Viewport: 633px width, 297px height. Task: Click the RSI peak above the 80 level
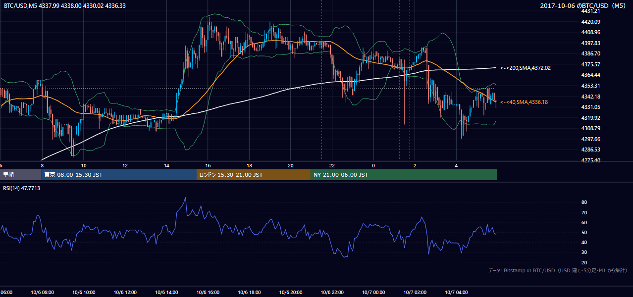[185, 198]
